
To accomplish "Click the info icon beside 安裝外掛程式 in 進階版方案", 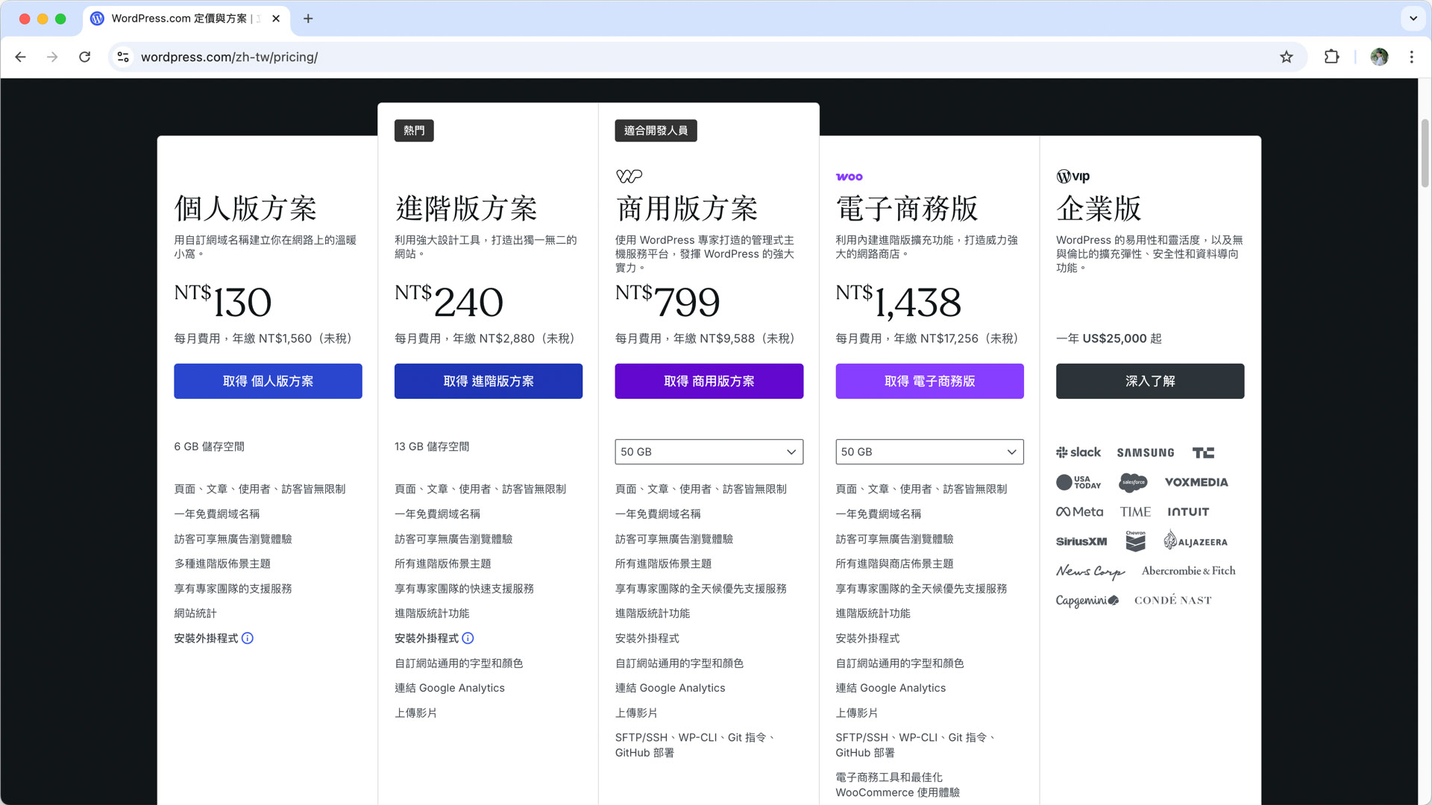I will click(x=468, y=639).
